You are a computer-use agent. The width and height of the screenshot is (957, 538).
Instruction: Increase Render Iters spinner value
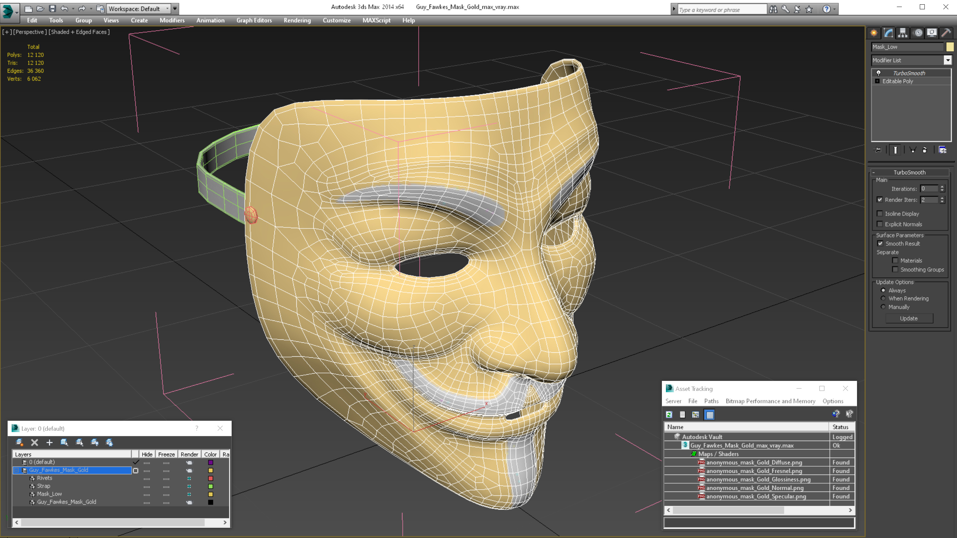coord(942,198)
